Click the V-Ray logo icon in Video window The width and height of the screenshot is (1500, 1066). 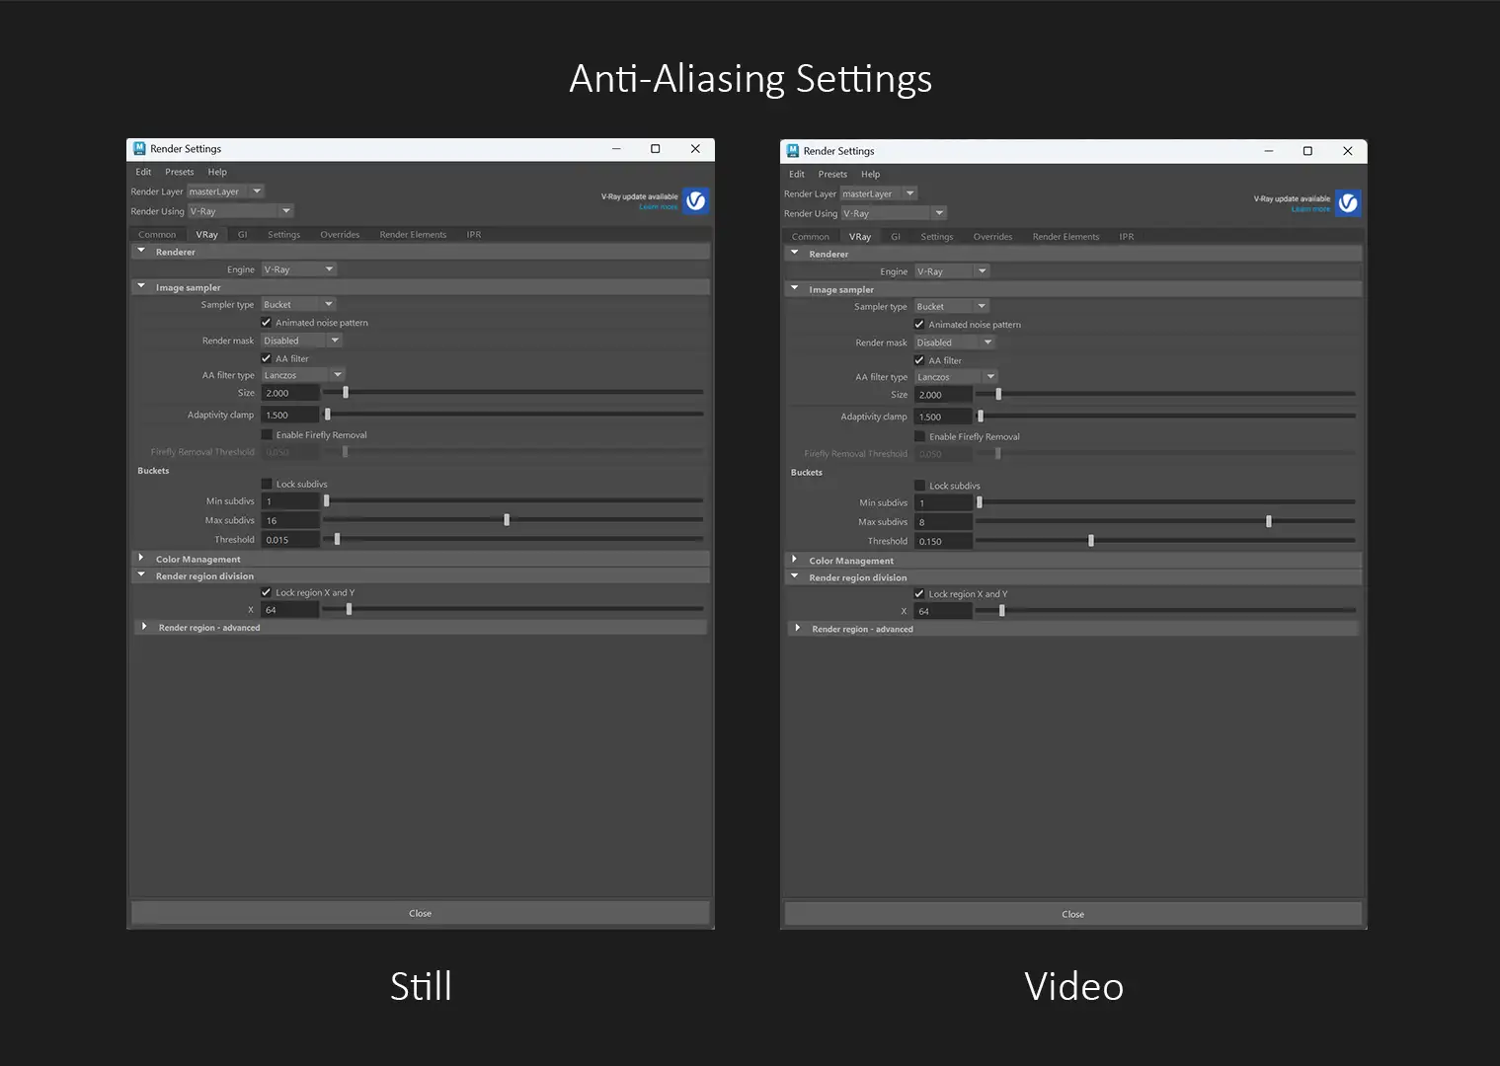click(x=1348, y=203)
